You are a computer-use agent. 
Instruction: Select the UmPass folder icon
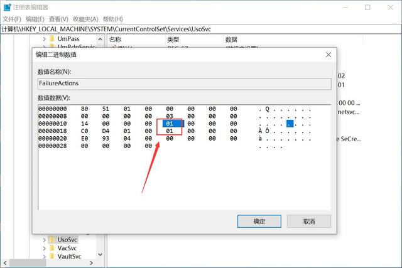coord(52,39)
